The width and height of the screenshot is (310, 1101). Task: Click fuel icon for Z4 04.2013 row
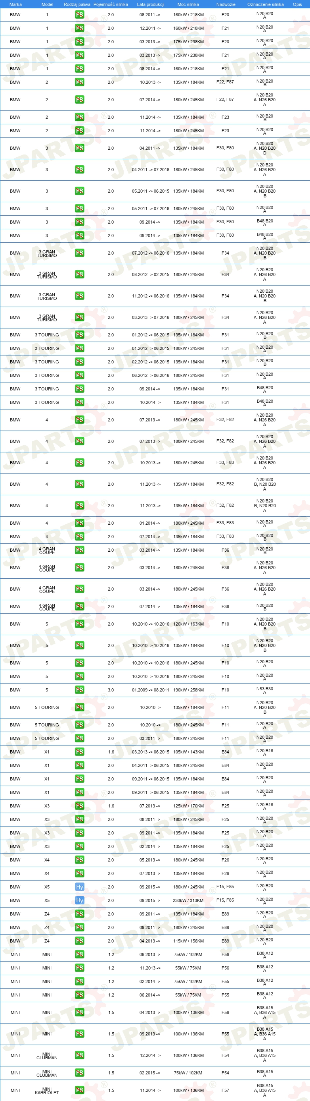click(79, 941)
